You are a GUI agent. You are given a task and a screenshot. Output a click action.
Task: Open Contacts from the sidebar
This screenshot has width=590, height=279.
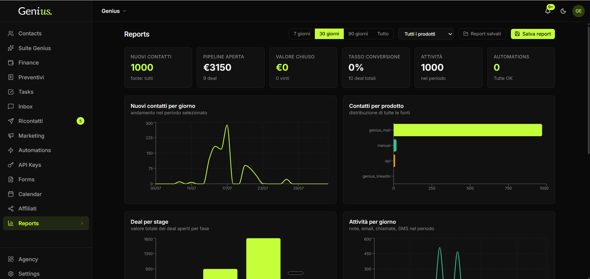click(x=46, y=33)
